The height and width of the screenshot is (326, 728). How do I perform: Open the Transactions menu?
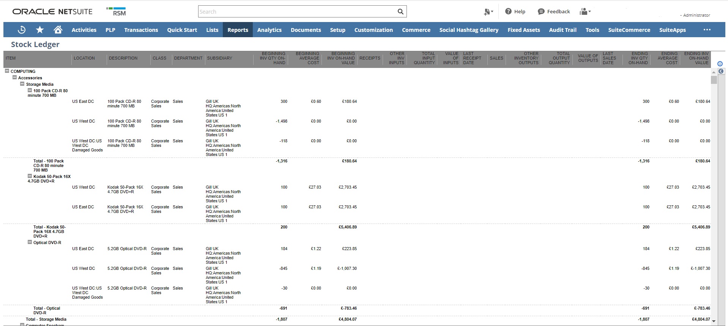coord(141,30)
